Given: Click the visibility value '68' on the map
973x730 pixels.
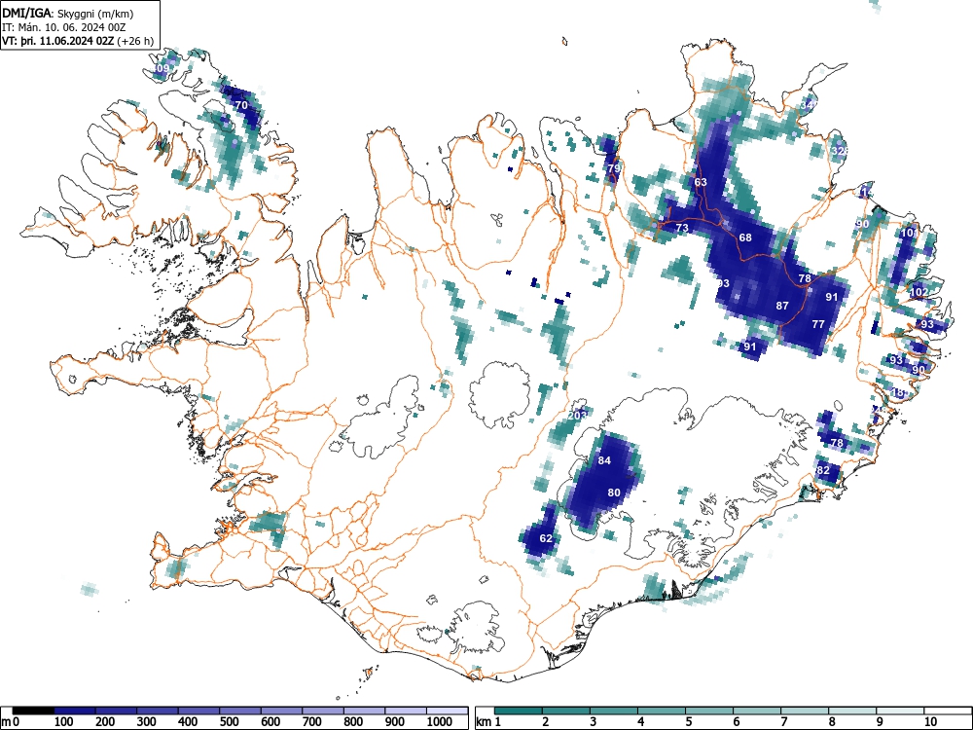Looking at the screenshot, I should [x=745, y=237].
